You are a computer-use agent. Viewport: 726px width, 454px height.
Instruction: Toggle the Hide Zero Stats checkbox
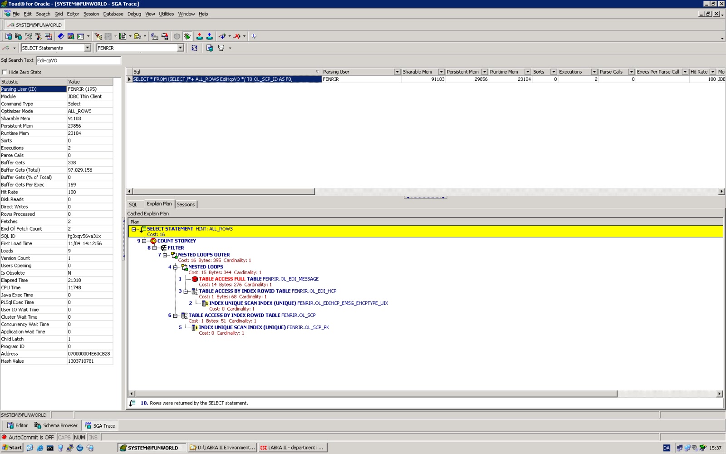pyautogui.click(x=4, y=72)
